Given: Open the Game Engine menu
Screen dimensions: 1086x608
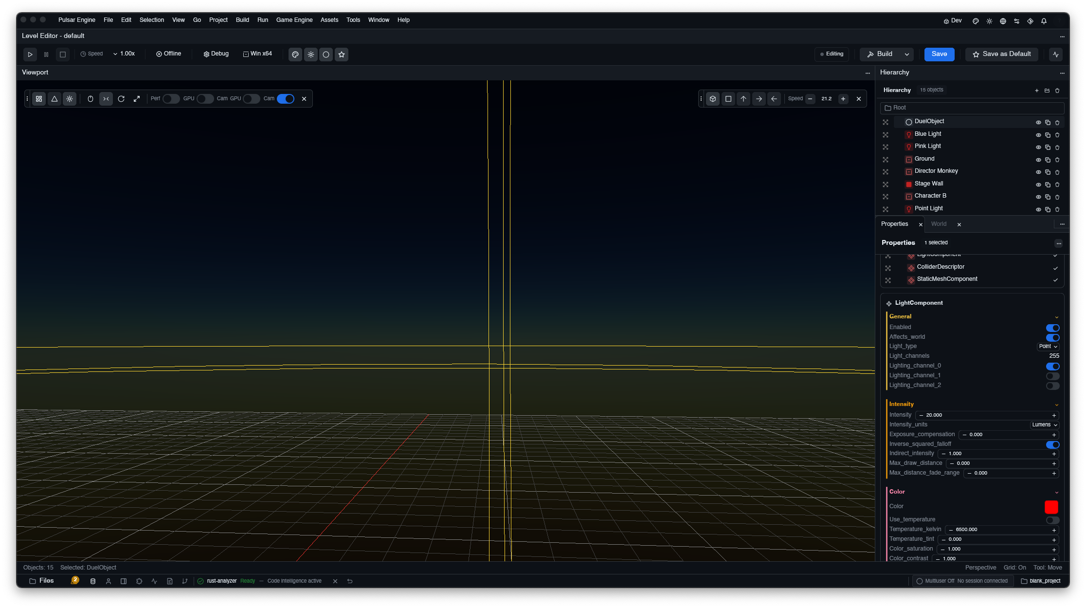Looking at the screenshot, I should (294, 20).
